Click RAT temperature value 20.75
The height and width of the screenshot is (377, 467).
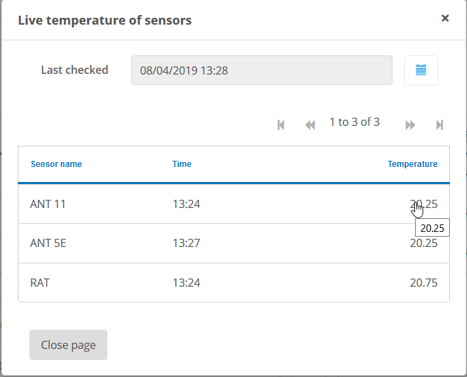pos(423,283)
